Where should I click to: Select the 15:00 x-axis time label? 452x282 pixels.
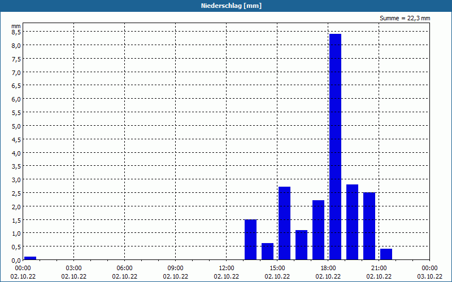(277, 268)
